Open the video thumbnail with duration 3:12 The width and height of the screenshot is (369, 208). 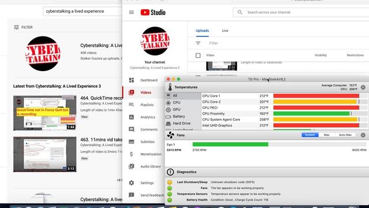[x=45, y=154]
